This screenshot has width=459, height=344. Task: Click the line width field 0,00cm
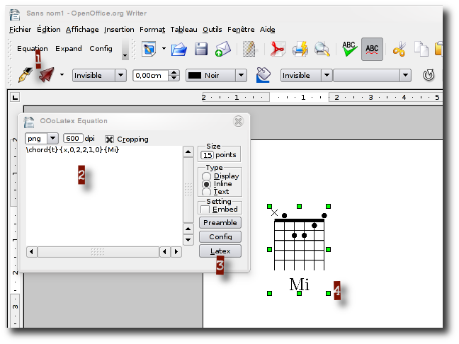click(x=150, y=76)
